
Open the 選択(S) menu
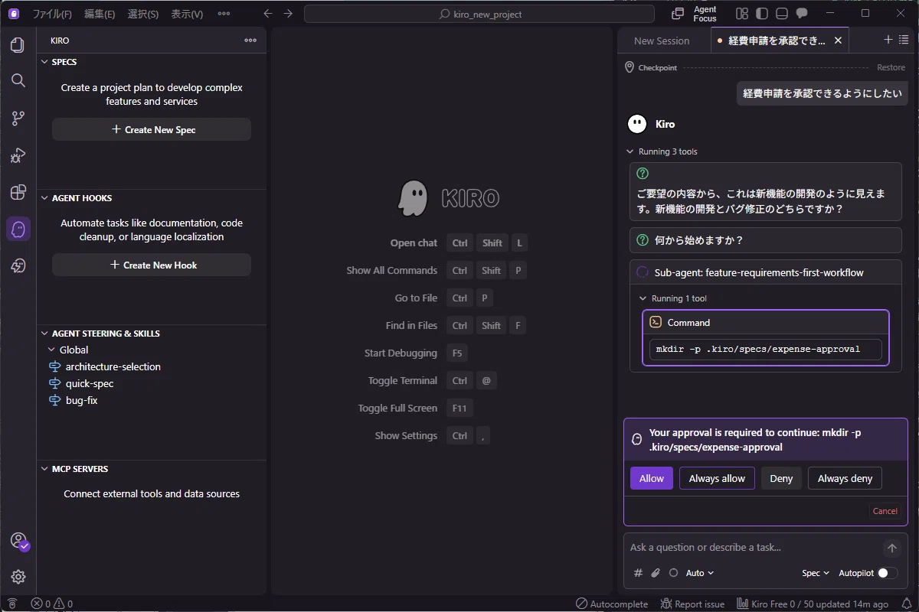coord(143,14)
